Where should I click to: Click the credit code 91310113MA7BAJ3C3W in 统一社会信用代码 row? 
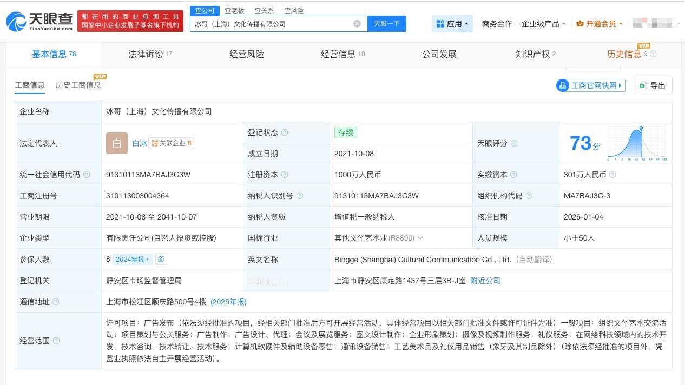[148, 175]
